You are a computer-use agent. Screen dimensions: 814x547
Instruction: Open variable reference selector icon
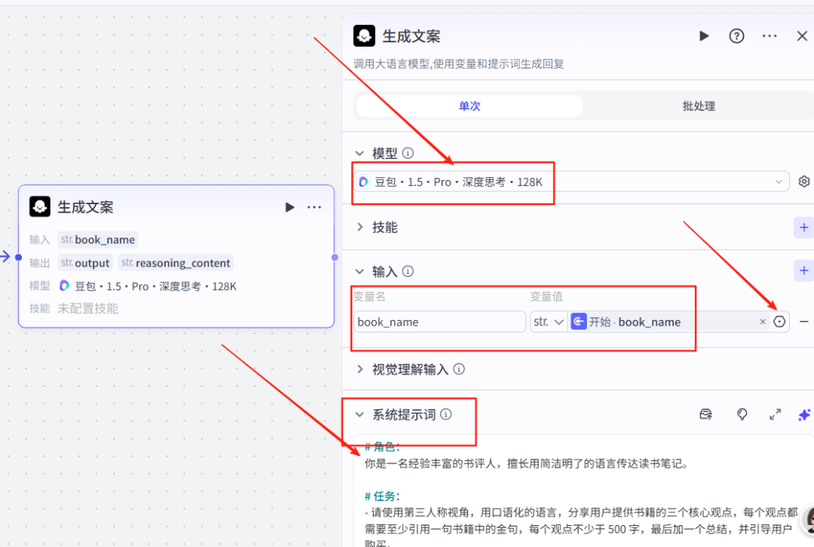[x=779, y=322]
